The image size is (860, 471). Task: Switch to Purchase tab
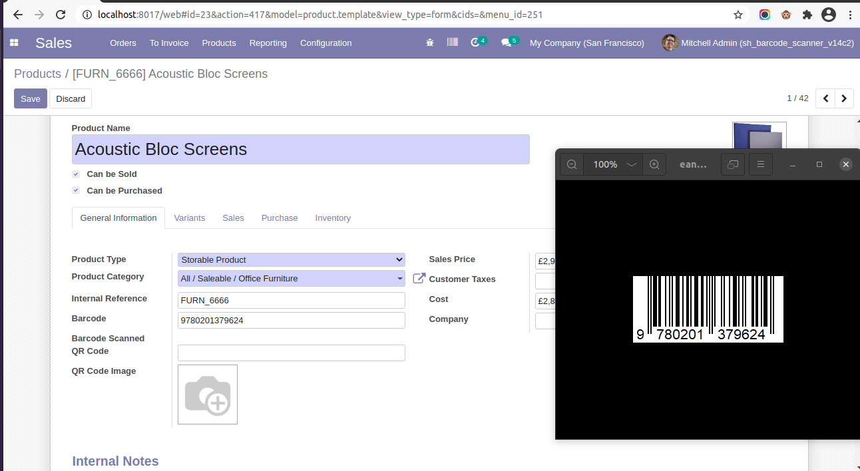point(280,218)
